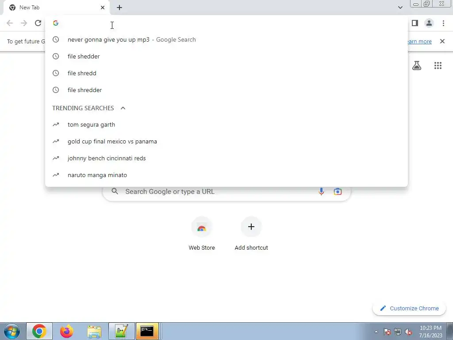The height and width of the screenshot is (340, 453).
Task: Choose trending search 'tom segura garth'
Action: (x=226, y=124)
